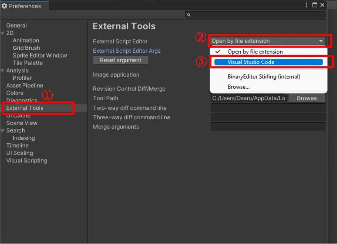337x244 pixels.
Task: Focus the preferences search field
Action: click(255, 15)
